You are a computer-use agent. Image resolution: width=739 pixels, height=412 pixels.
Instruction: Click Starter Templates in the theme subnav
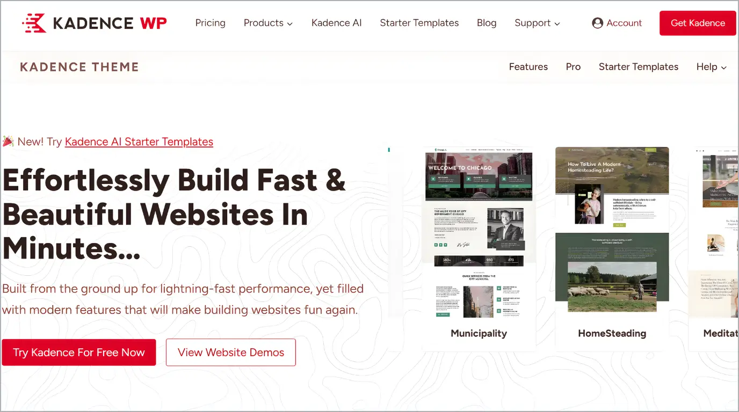point(639,67)
